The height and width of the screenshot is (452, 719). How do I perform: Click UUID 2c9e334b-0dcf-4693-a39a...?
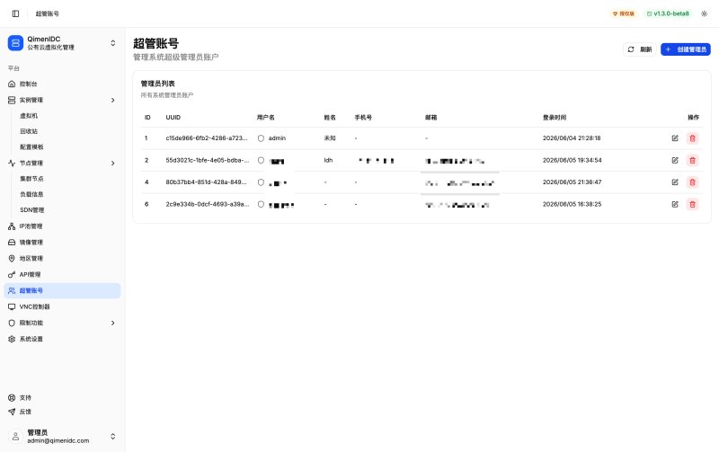tap(208, 205)
